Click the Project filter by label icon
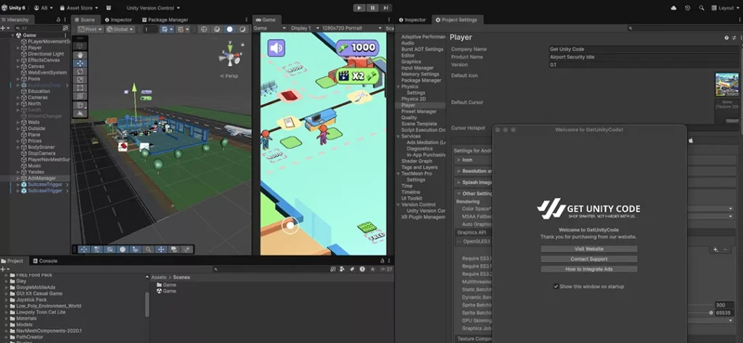 pos(352,269)
